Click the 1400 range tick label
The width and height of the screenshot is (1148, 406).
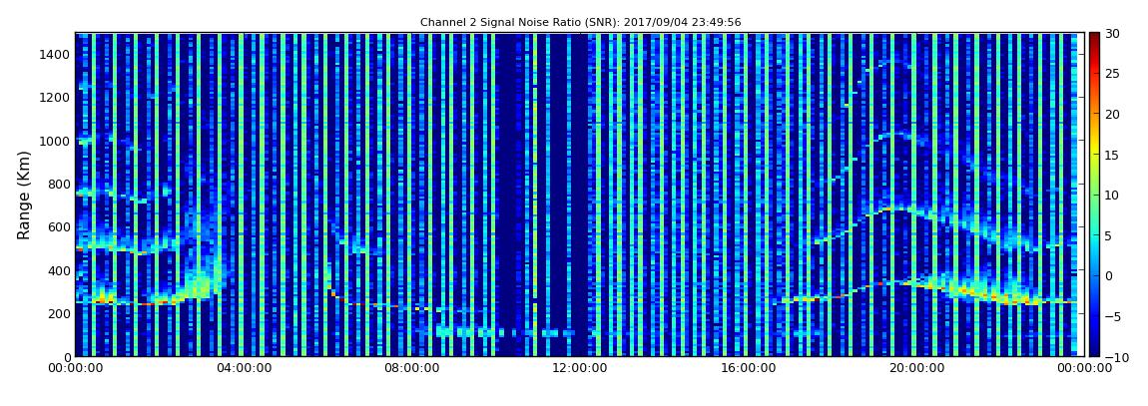coord(56,54)
